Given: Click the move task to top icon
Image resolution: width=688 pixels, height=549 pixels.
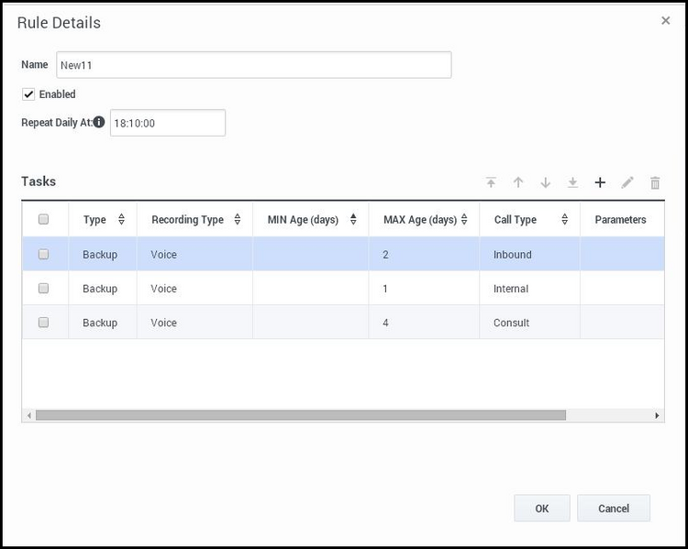Looking at the screenshot, I should (491, 182).
